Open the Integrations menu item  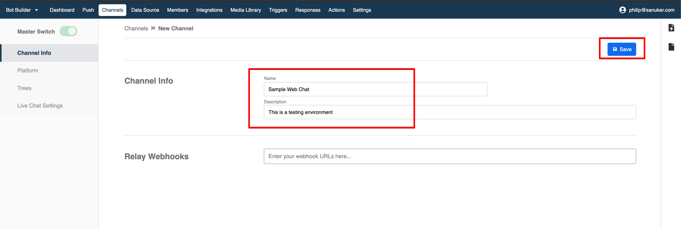[209, 10]
